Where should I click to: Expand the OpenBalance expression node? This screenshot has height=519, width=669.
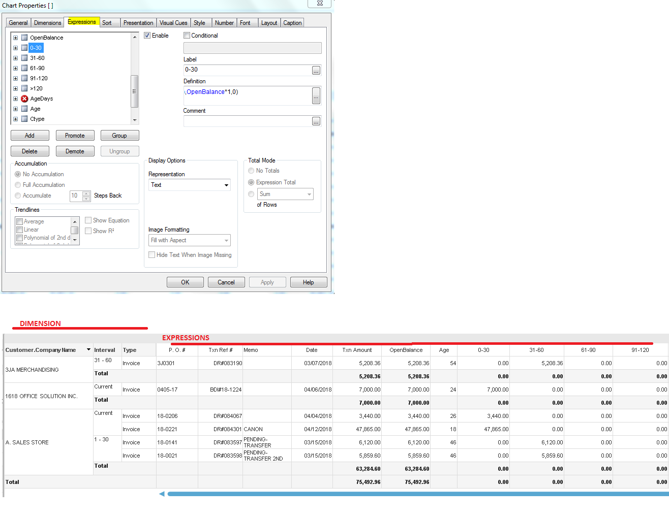click(15, 38)
